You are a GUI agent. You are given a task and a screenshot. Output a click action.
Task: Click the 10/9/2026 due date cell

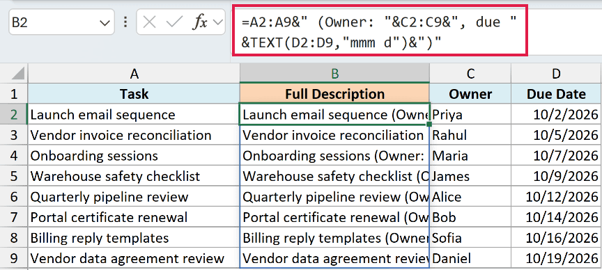pos(556,176)
